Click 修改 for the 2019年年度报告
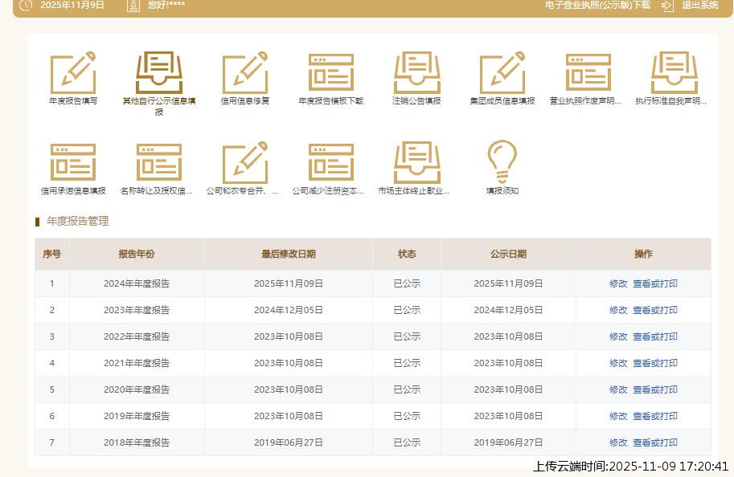734x477 pixels. click(x=618, y=416)
